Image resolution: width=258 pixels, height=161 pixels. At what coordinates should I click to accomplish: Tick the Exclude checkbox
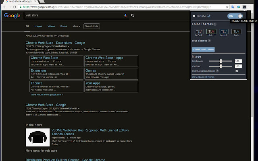pos(194,16)
